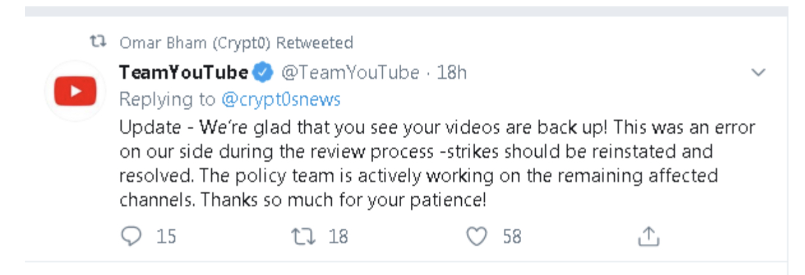Open the tweet via 18h timestamp

(452, 73)
